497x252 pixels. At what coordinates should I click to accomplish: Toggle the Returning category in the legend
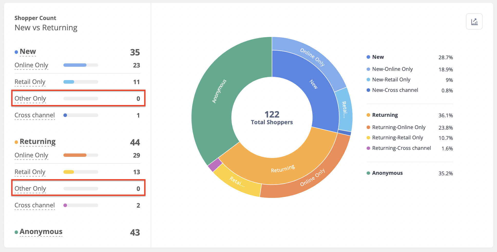(385, 115)
